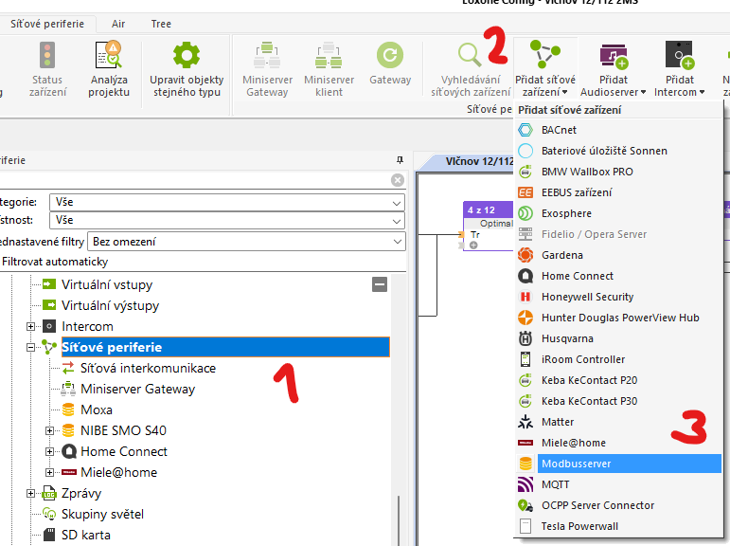Select Fidelio / Opera Server entry
Screen dimensions: 730x546
[618, 234]
